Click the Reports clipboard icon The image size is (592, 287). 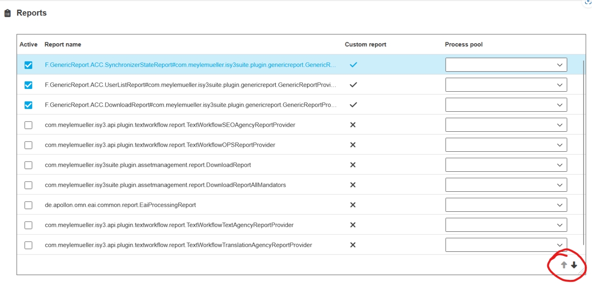click(8, 13)
